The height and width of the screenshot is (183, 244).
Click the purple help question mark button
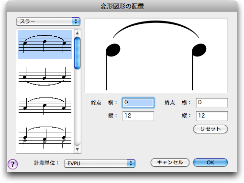pyautogui.click(x=12, y=164)
